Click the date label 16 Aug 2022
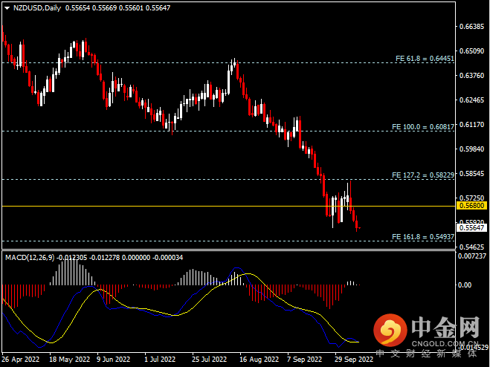The image size is (490, 367). (x=259, y=360)
